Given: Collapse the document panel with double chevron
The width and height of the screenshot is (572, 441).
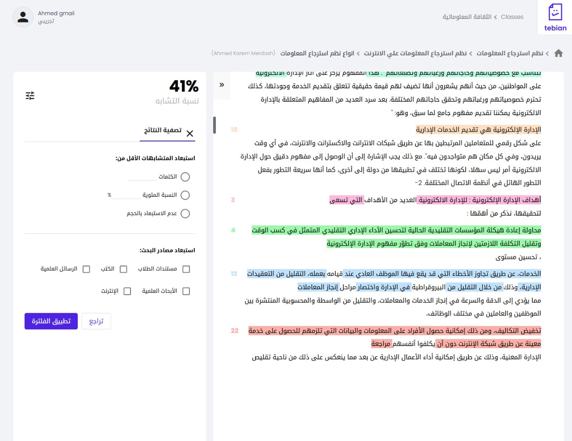Looking at the screenshot, I should tap(222, 85).
